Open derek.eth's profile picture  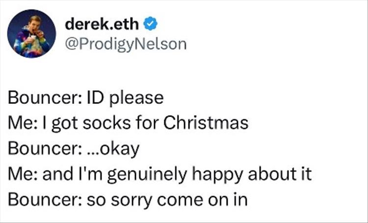[31, 34]
